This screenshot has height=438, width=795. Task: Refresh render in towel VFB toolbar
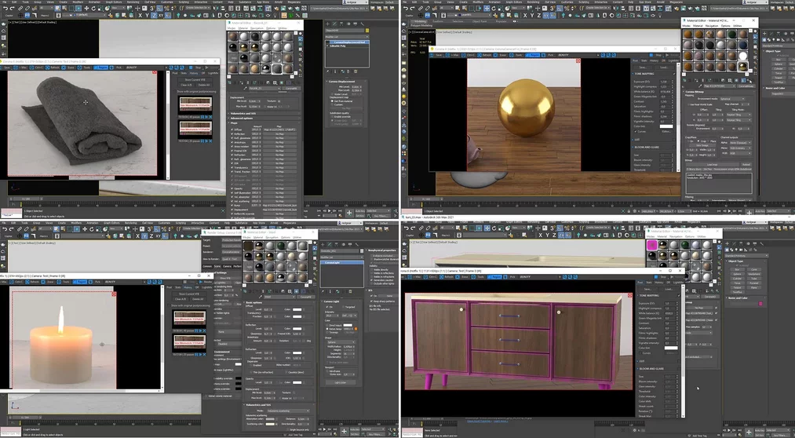53,68
